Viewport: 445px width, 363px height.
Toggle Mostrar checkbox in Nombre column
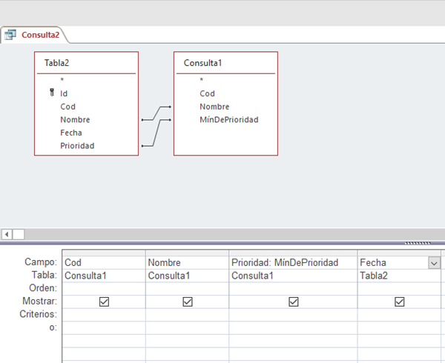[x=188, y=302]
